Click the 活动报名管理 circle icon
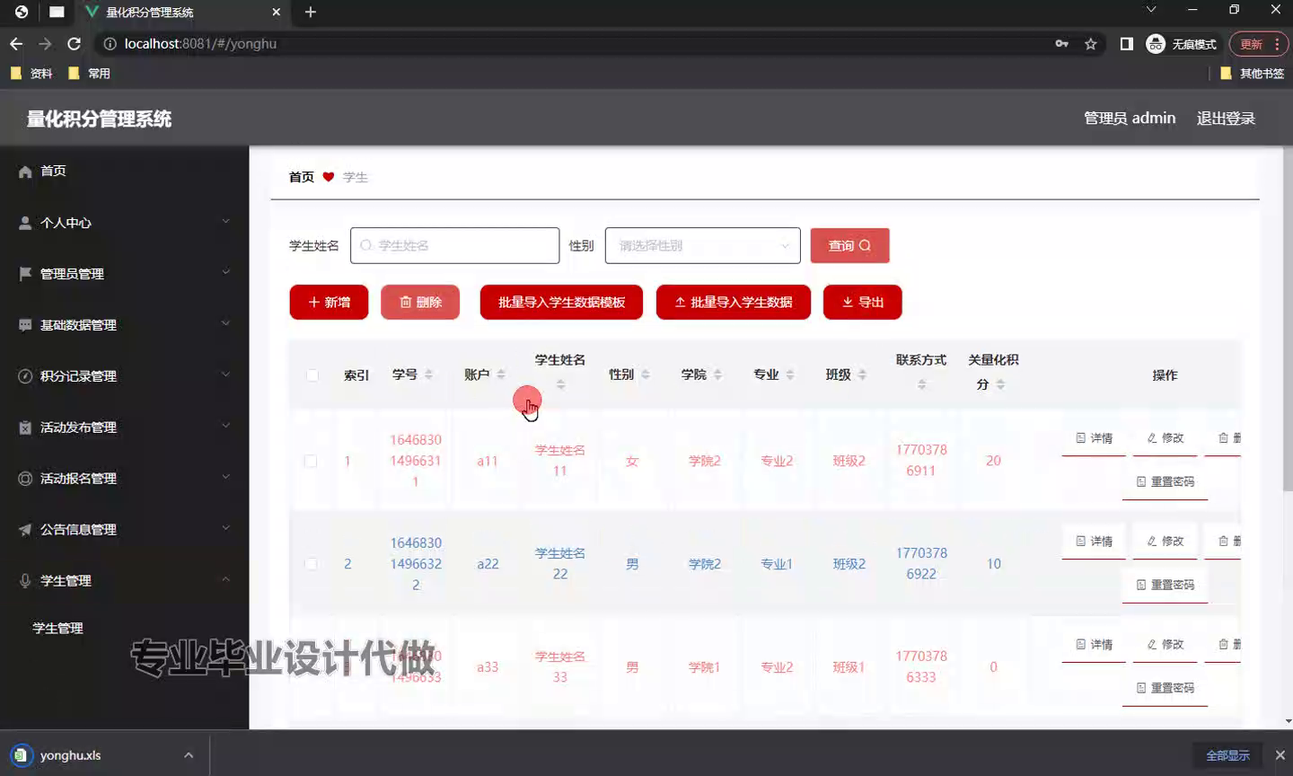Image resolution: width=1293 pixels, height=776 pixels. (x=25, y=479)
